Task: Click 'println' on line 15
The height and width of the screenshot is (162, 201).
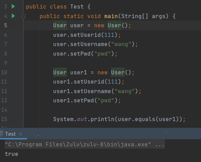Action: (103, 119)
